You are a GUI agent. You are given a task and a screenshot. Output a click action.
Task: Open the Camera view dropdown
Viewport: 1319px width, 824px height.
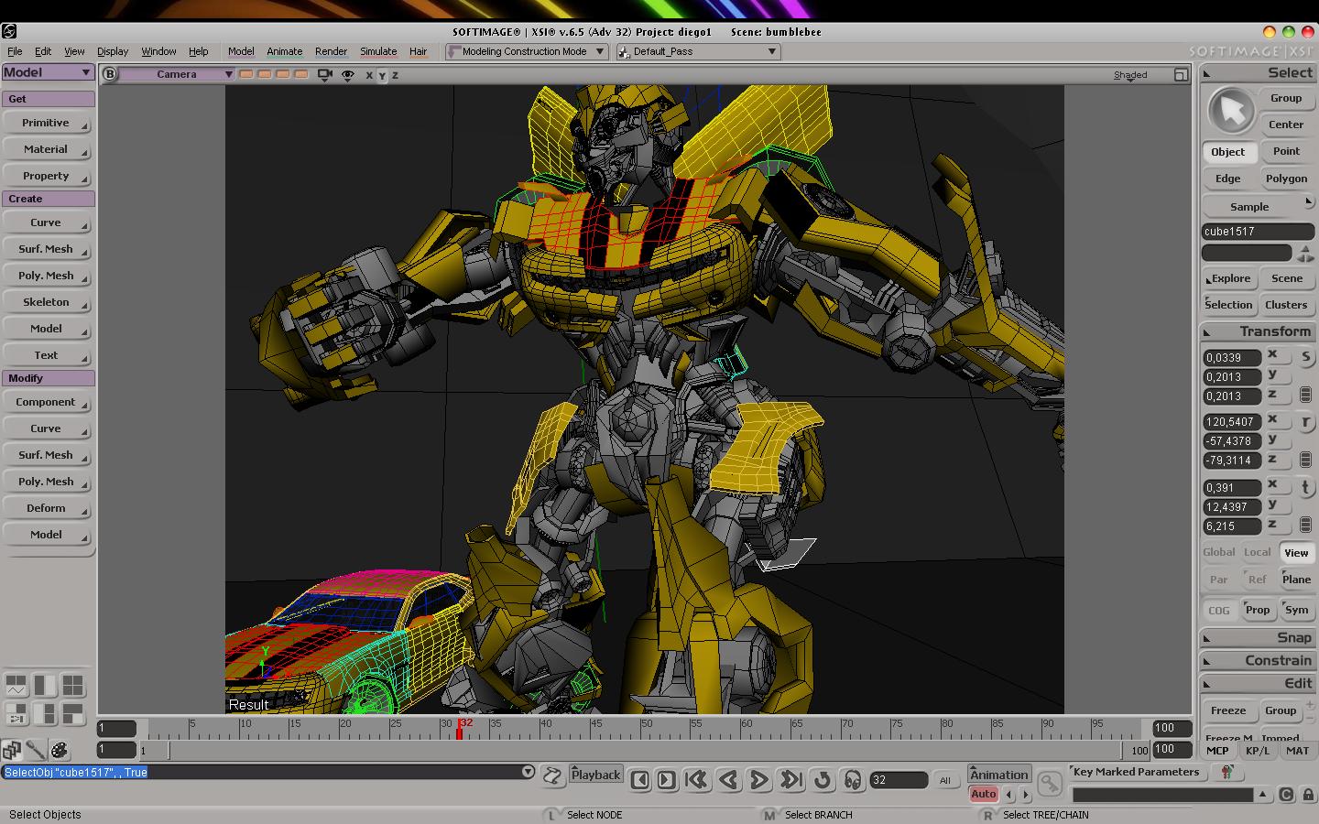click(x=177, y=74)
